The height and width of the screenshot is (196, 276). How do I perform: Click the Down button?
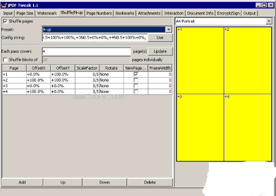(x=105, y=182)
